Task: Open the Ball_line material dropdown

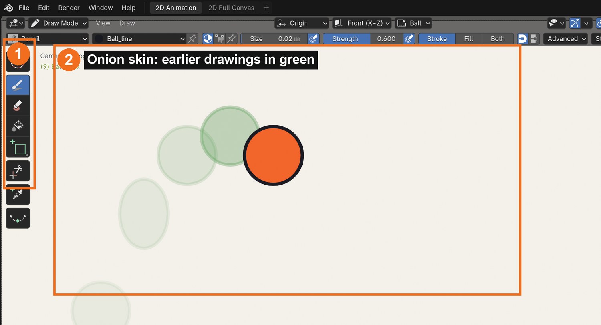Action: pos(139,39)
